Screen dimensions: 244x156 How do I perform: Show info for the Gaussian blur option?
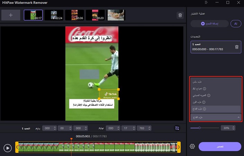[209, 95]
